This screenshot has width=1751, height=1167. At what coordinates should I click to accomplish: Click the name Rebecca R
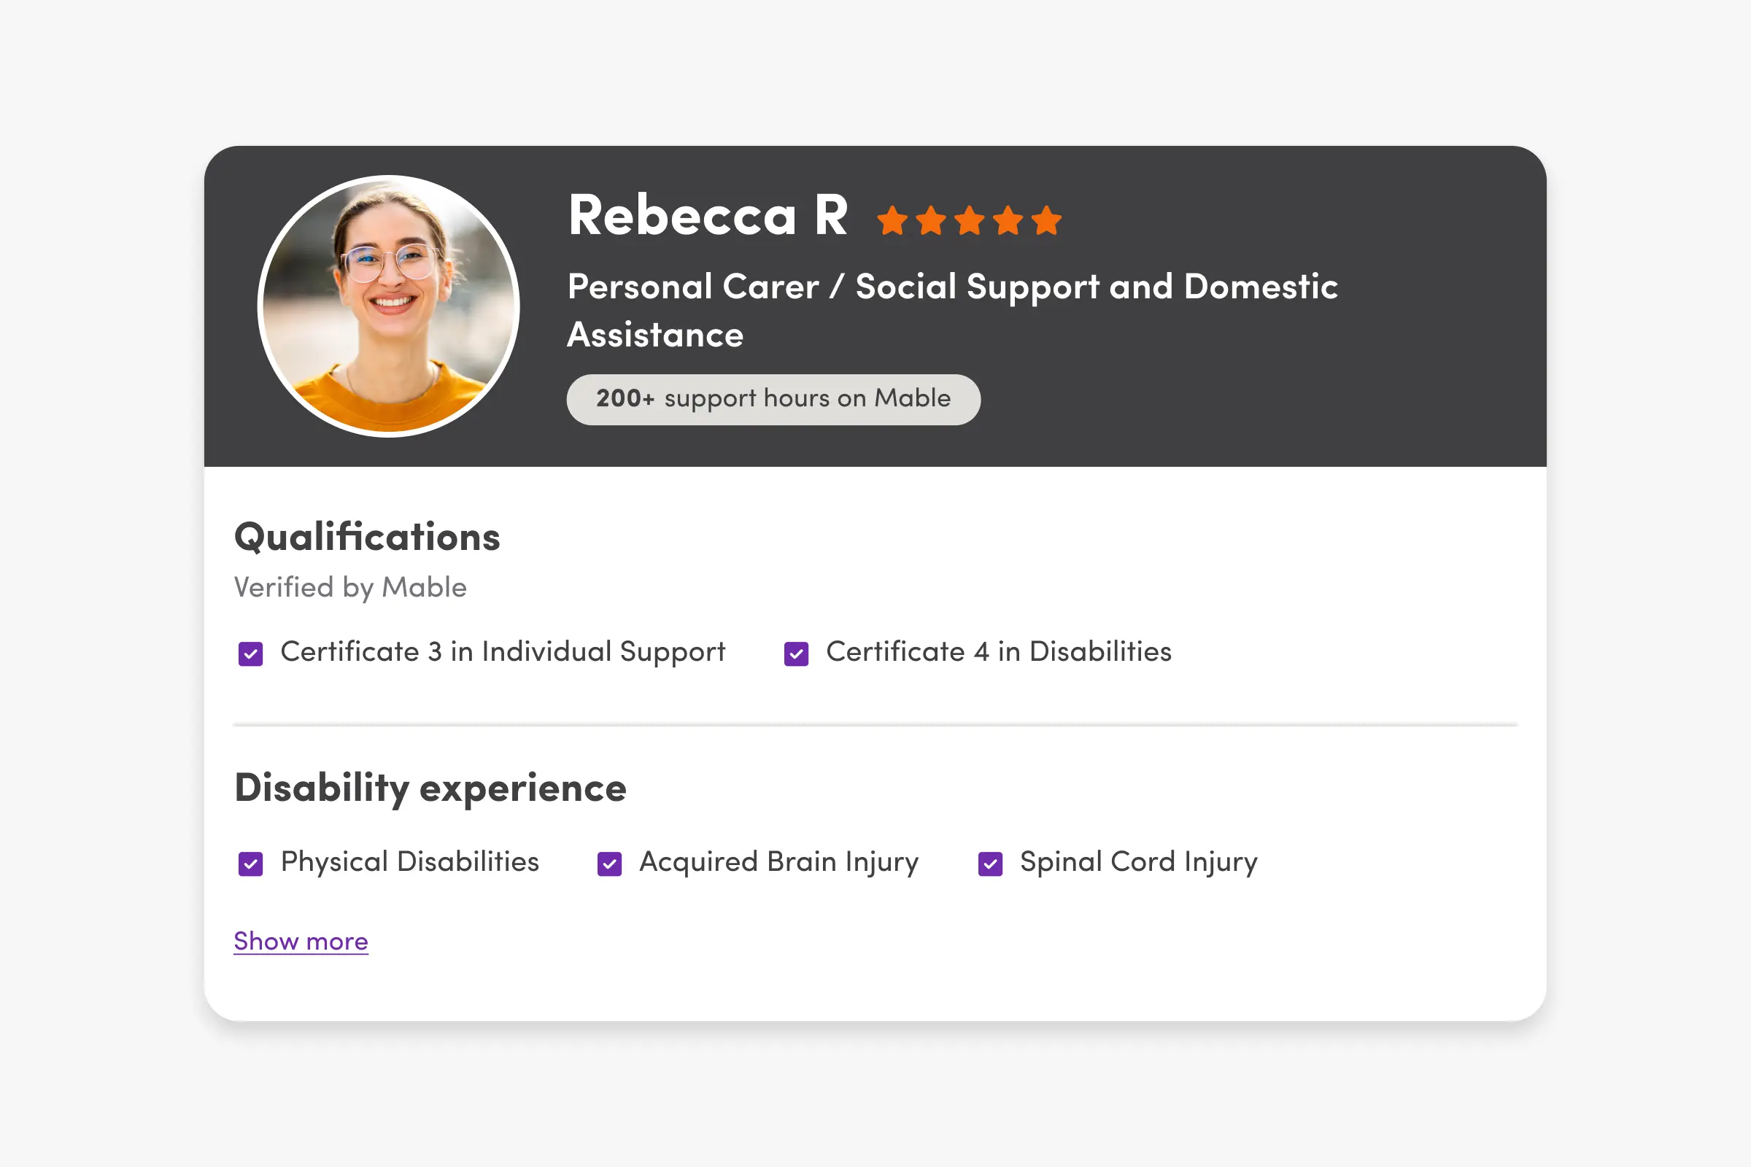pyautogui.click(x=708, y=216)
